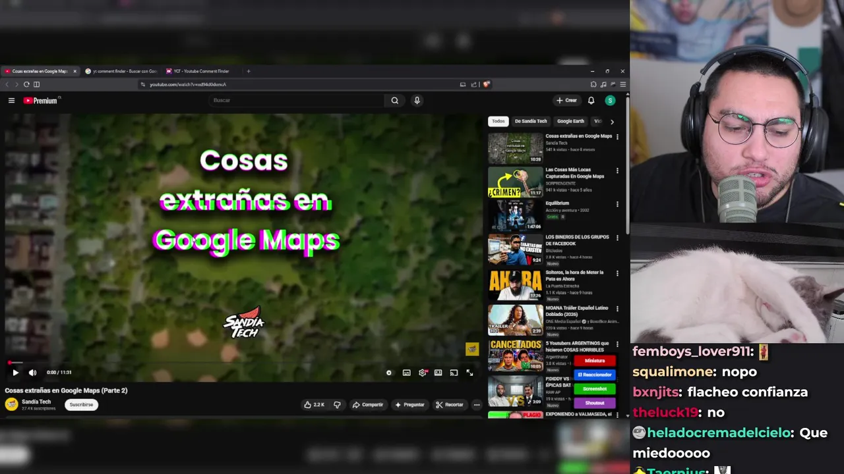
Task: Select the Cosas extrañas en Google Maps tab
Action: [40, 71]
